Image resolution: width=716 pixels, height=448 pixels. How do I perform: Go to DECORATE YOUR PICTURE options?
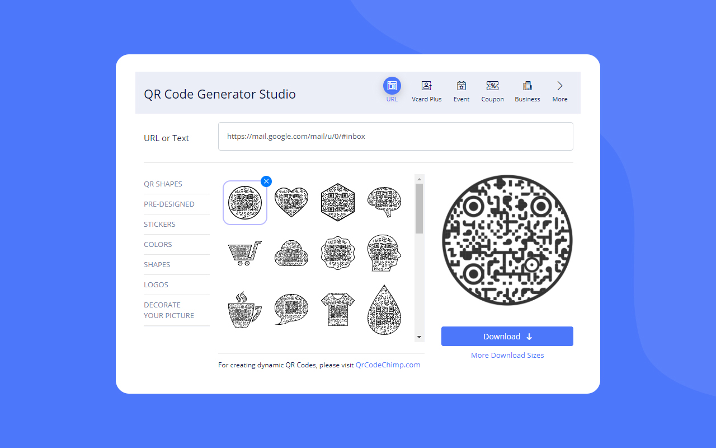168,310
